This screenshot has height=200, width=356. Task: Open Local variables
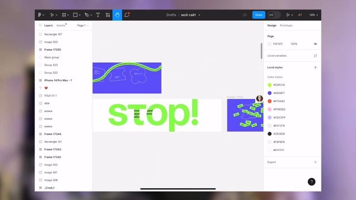(277, 56)
